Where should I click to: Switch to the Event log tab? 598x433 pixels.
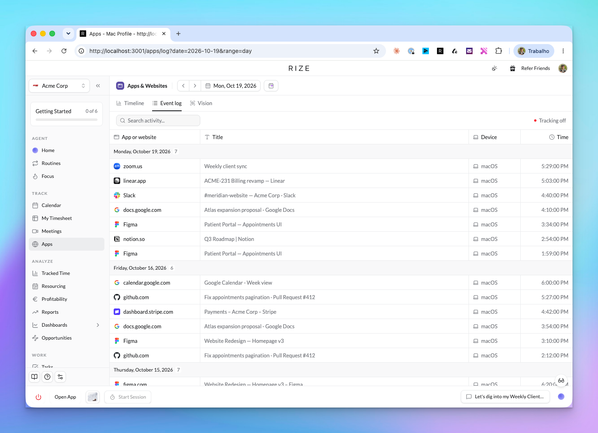pos(167,103)
